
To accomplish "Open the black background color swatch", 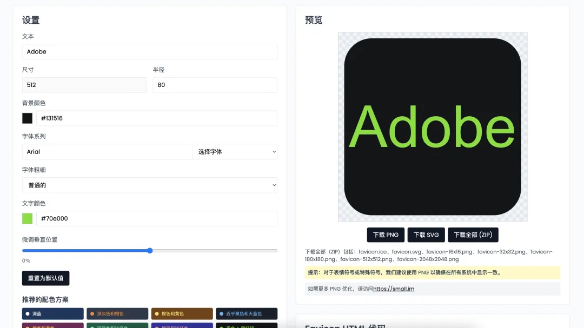I will [x=27, y=118].
